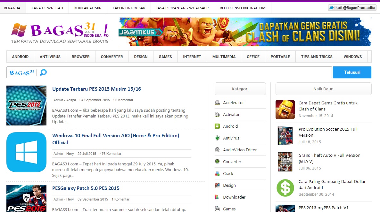380x212 pixels.
Task: Open the Activator category link
Action: pos(231,114)
